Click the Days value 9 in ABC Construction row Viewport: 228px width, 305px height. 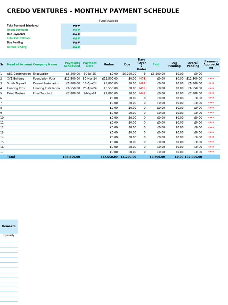[x=145, y=74]
